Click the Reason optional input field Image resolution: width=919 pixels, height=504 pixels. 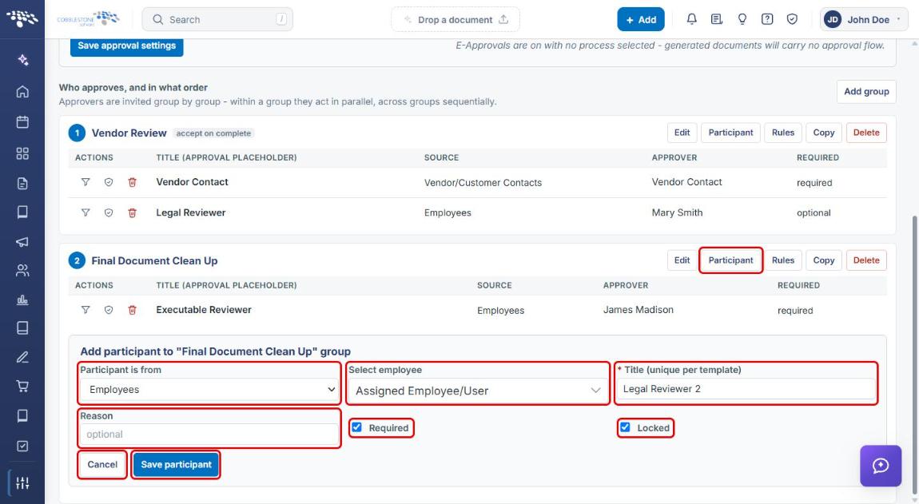pos(209,435)
